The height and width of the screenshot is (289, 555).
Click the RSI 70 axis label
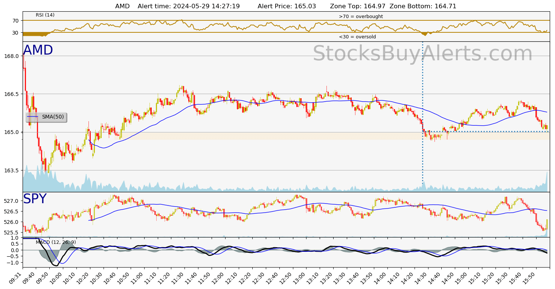(16, 20)
